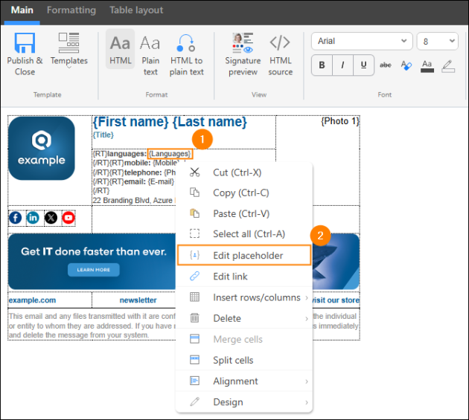Open the Table layout tab
Image resolution: width=469 pixels, height=420 pixels.
pos(136,10)
